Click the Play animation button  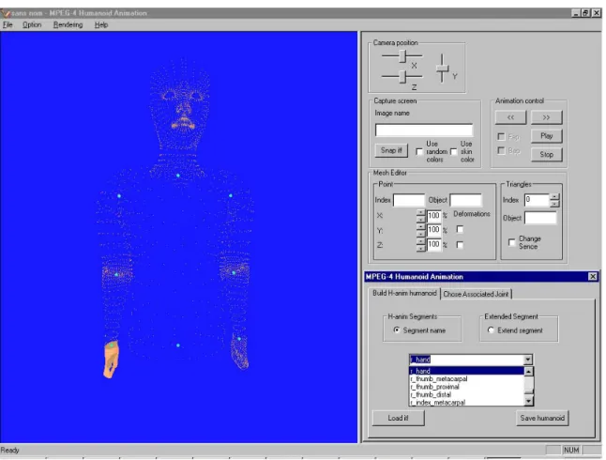(x=546, y=136)
